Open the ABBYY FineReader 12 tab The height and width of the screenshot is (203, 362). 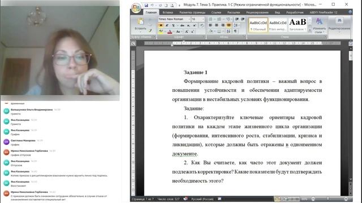[324, 12]
